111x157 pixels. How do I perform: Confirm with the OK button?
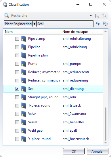point(74,151)
